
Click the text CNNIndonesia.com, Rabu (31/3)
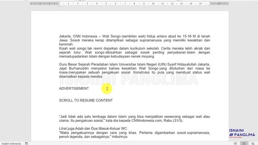coord(157,121)
